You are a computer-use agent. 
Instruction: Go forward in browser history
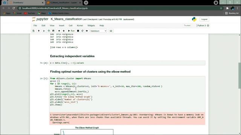click(x=8, y=8)
